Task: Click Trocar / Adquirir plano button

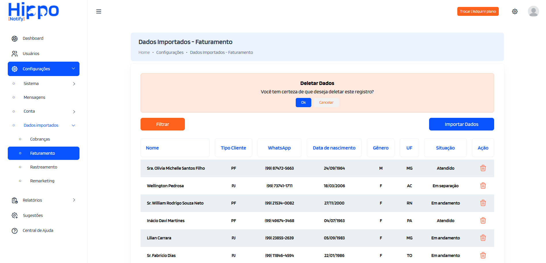Action: click(478, 12)
